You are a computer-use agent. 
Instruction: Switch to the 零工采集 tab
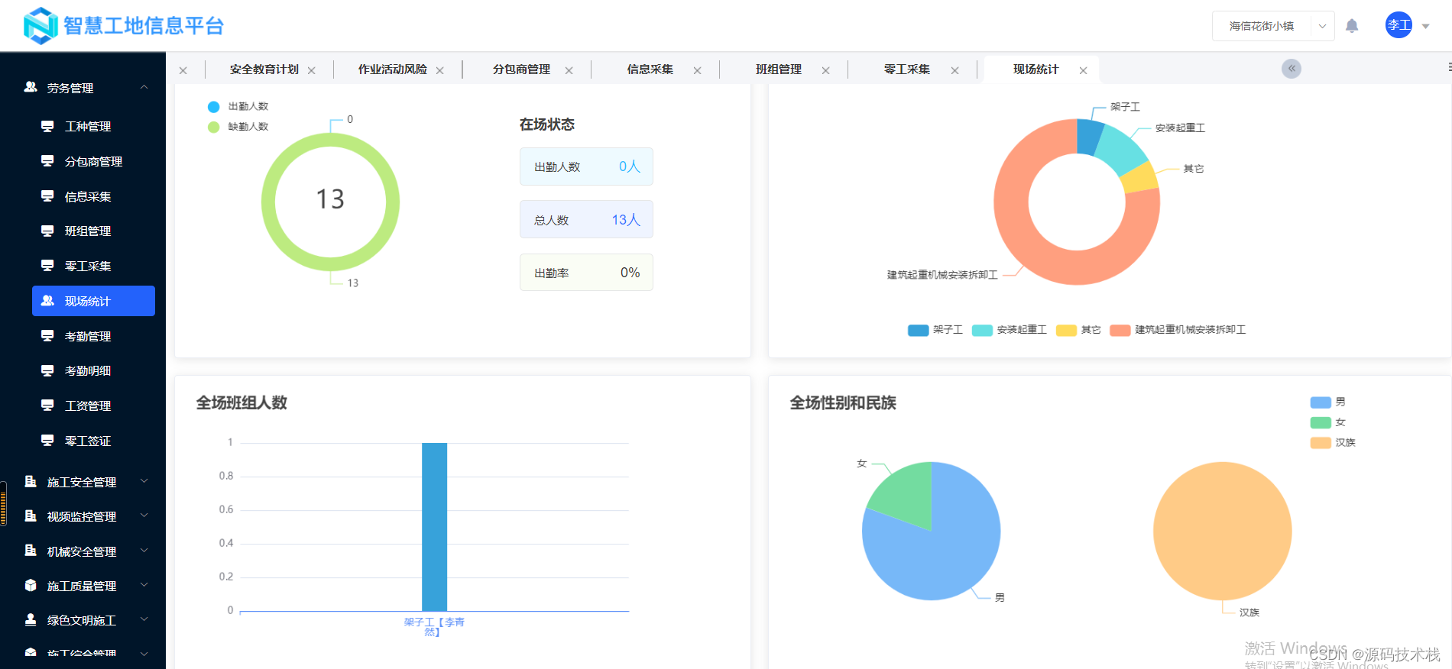pos(907,69)
